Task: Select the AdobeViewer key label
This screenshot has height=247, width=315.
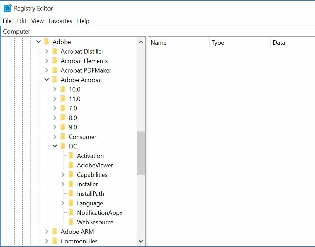Action: click(x=95, y=165)
